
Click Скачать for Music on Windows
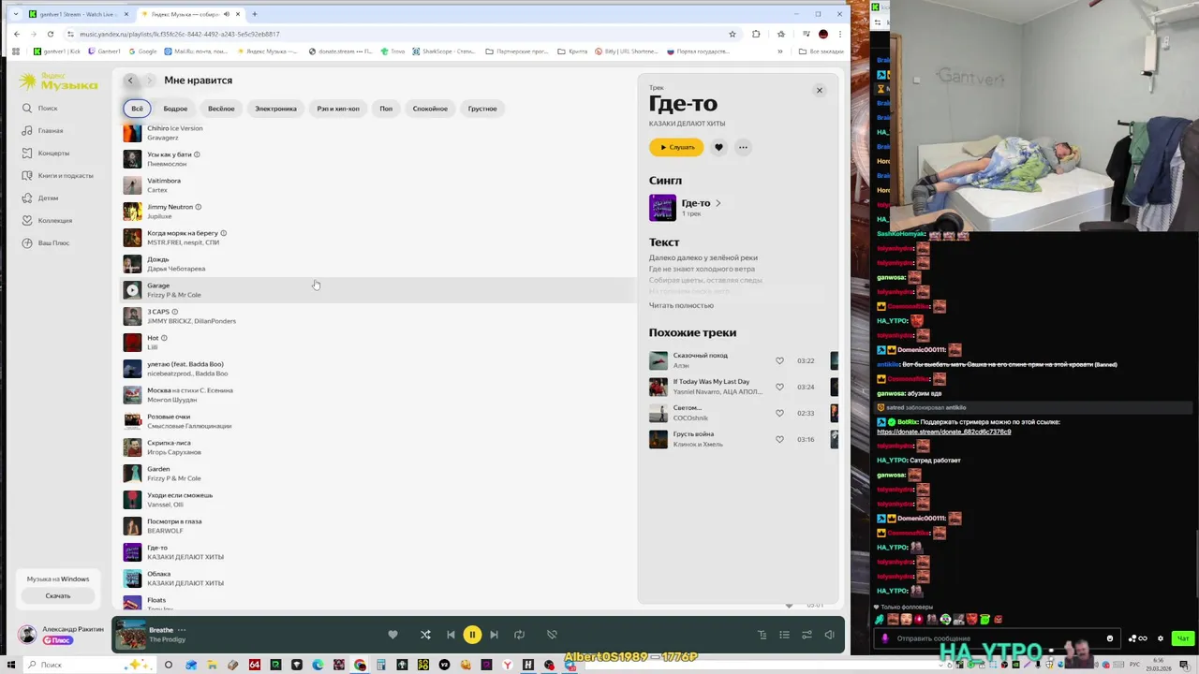(x=58, y=595)
